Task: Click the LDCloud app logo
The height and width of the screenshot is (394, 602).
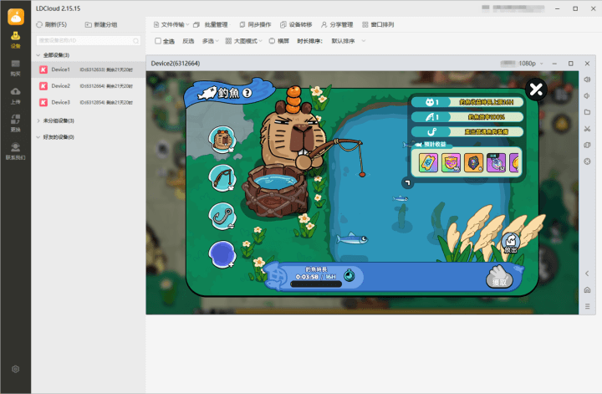Action: pyautogui.click(x=16, y=17)
